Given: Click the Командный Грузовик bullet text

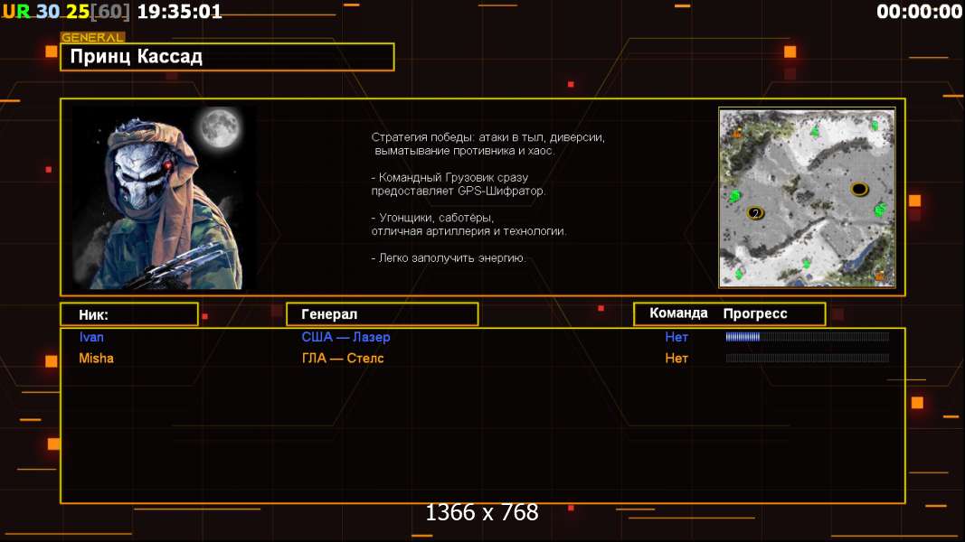Looking at the screenshot, I should tap(458, 183).
